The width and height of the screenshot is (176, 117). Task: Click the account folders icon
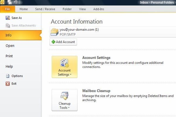pos(55,32)
